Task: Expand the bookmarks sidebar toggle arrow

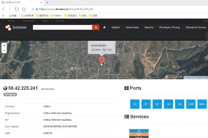Action: click(x=3, y=16)
